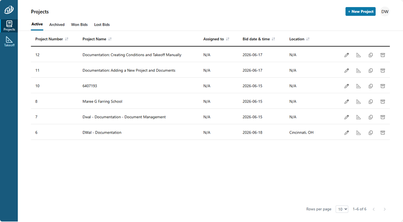
Task: Open the Takeoff sidebar section
Action: 9,42
